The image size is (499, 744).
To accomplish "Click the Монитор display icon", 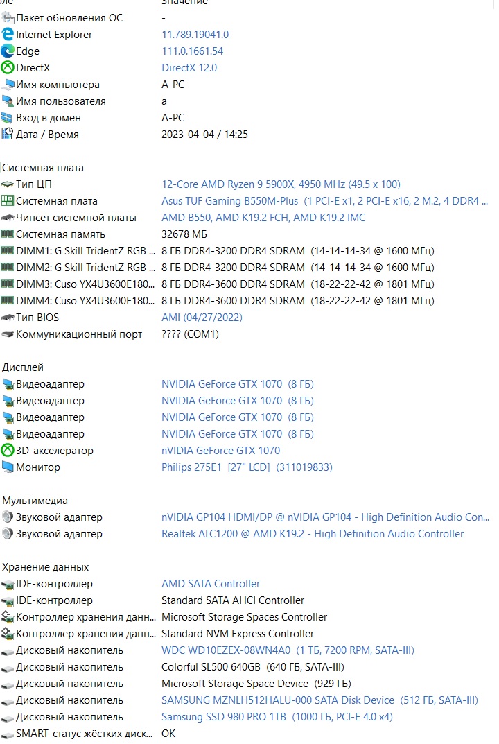I will point(8,467).
